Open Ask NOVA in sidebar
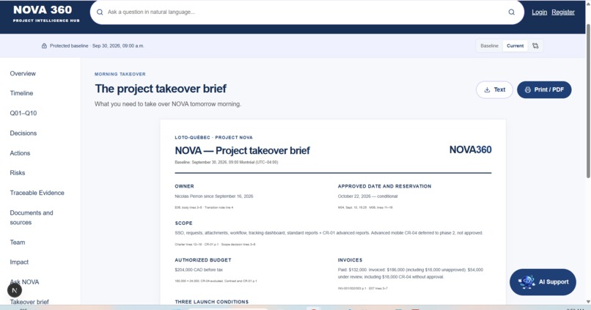This screenshot has width=591, height=310. (24, 281)
